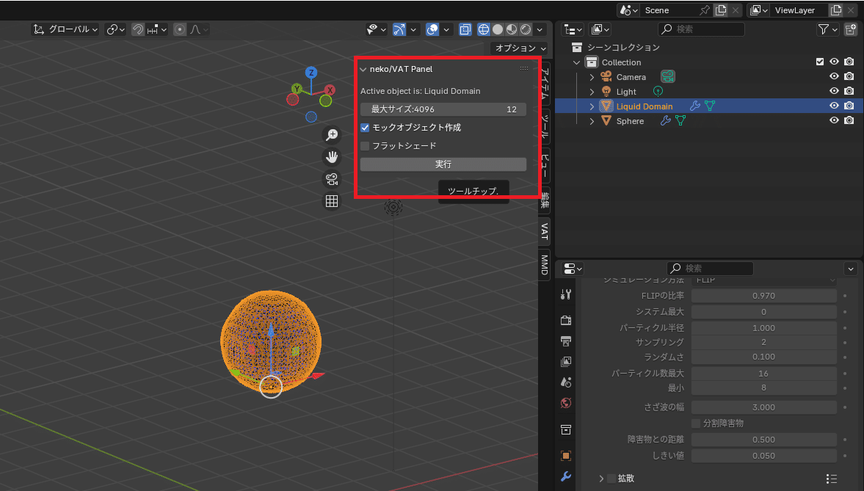Screen dimensions: 864x491
Task: Click Liquid Domain modifier wrench icon
Action: (695, 106)
